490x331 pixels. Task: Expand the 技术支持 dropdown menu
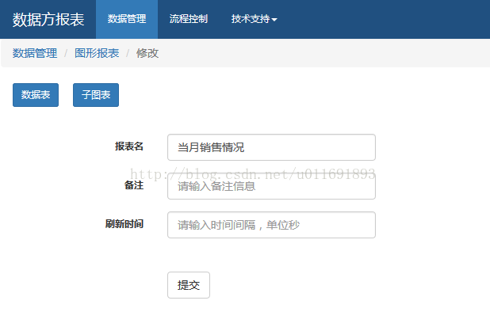click(x=254, y=19)
